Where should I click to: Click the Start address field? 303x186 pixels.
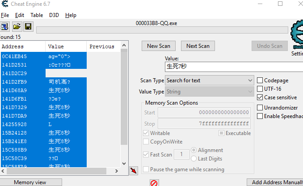(204, 112)
